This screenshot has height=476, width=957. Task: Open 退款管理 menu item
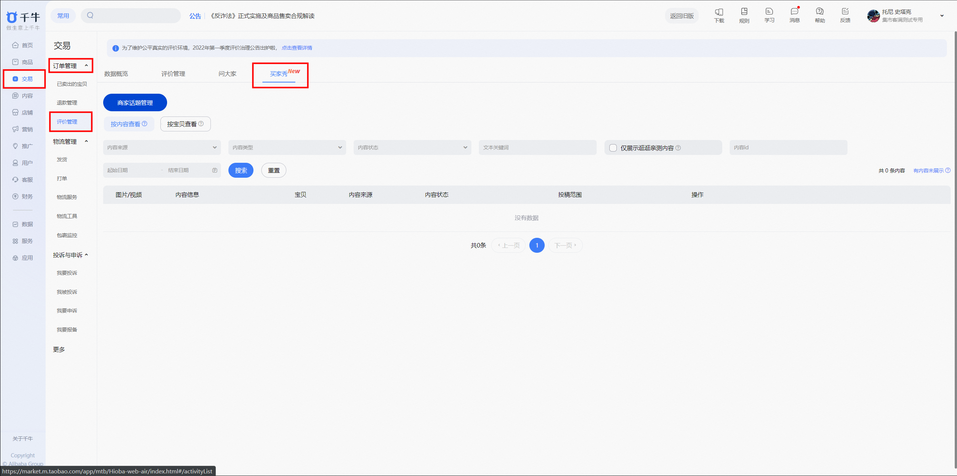click(67, 103)
